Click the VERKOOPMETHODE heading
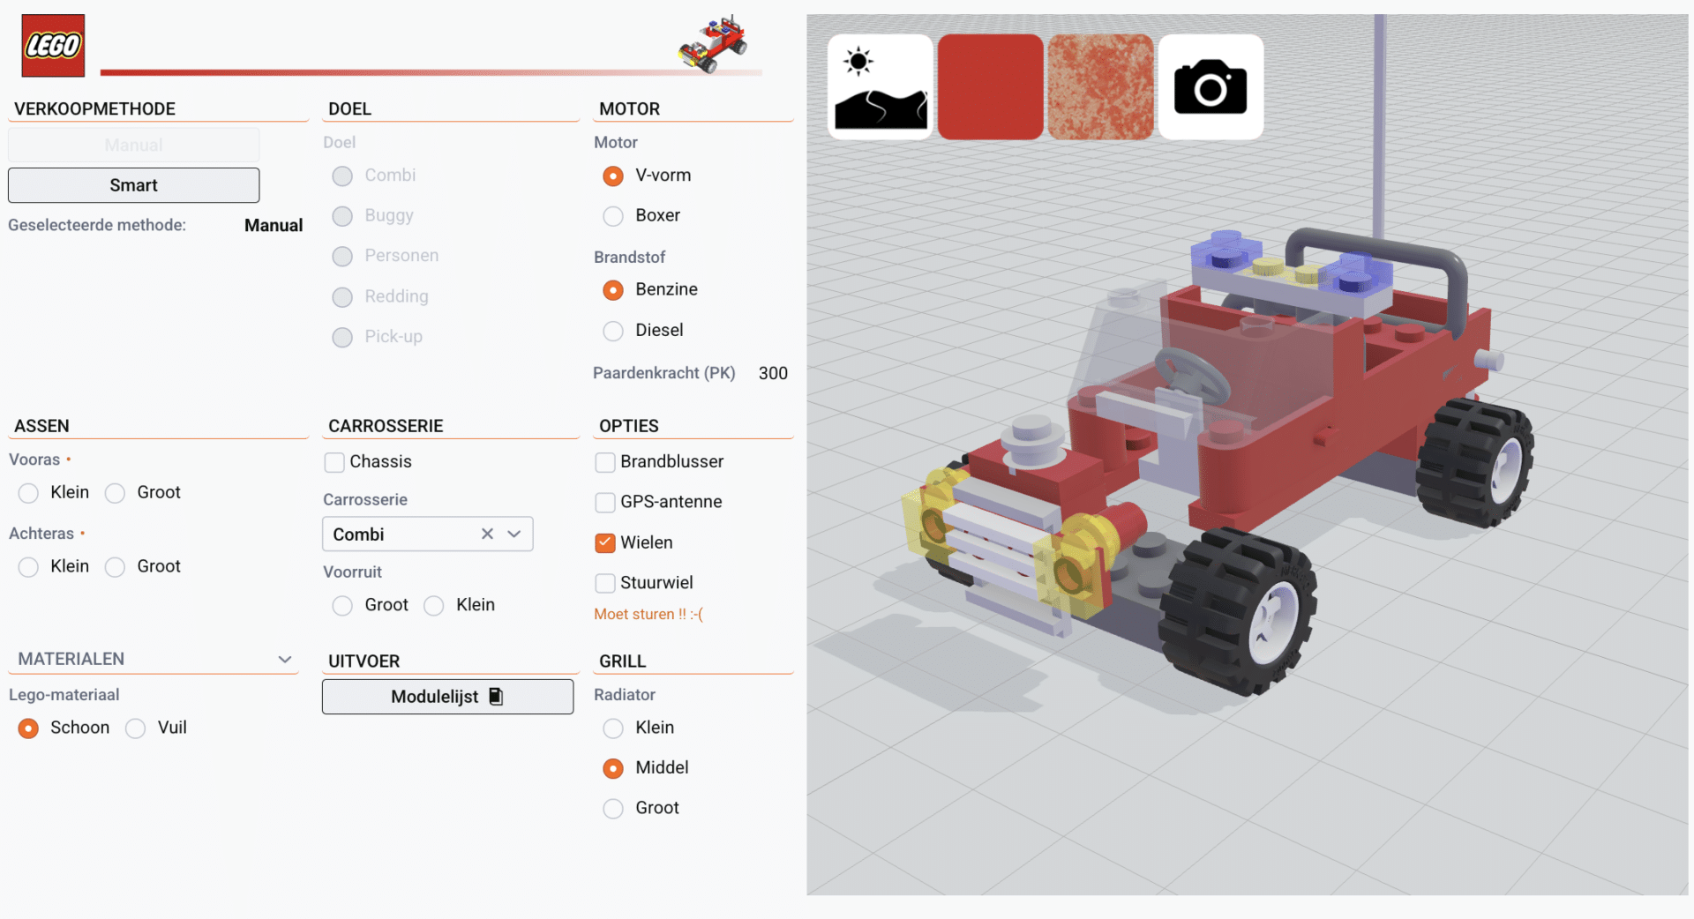This screenshot has height=919, width=1694. [x=94, y=108]
